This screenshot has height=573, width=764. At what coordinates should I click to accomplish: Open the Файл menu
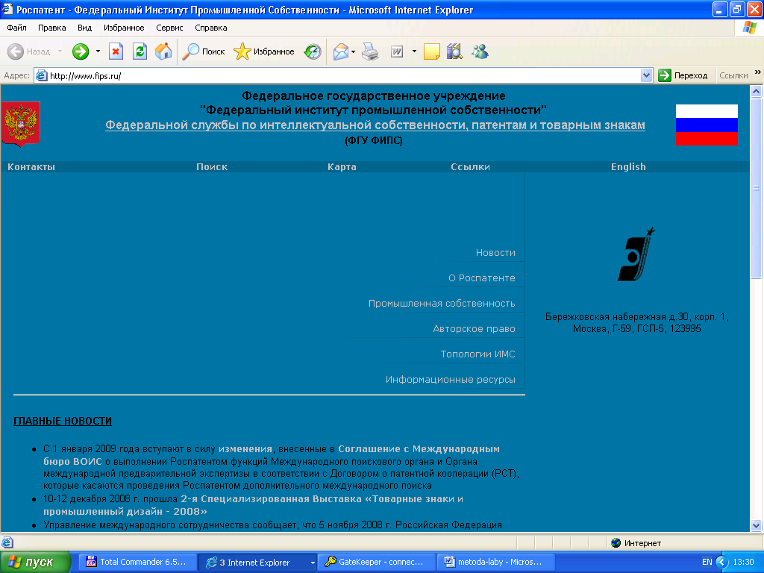[16, 28]
